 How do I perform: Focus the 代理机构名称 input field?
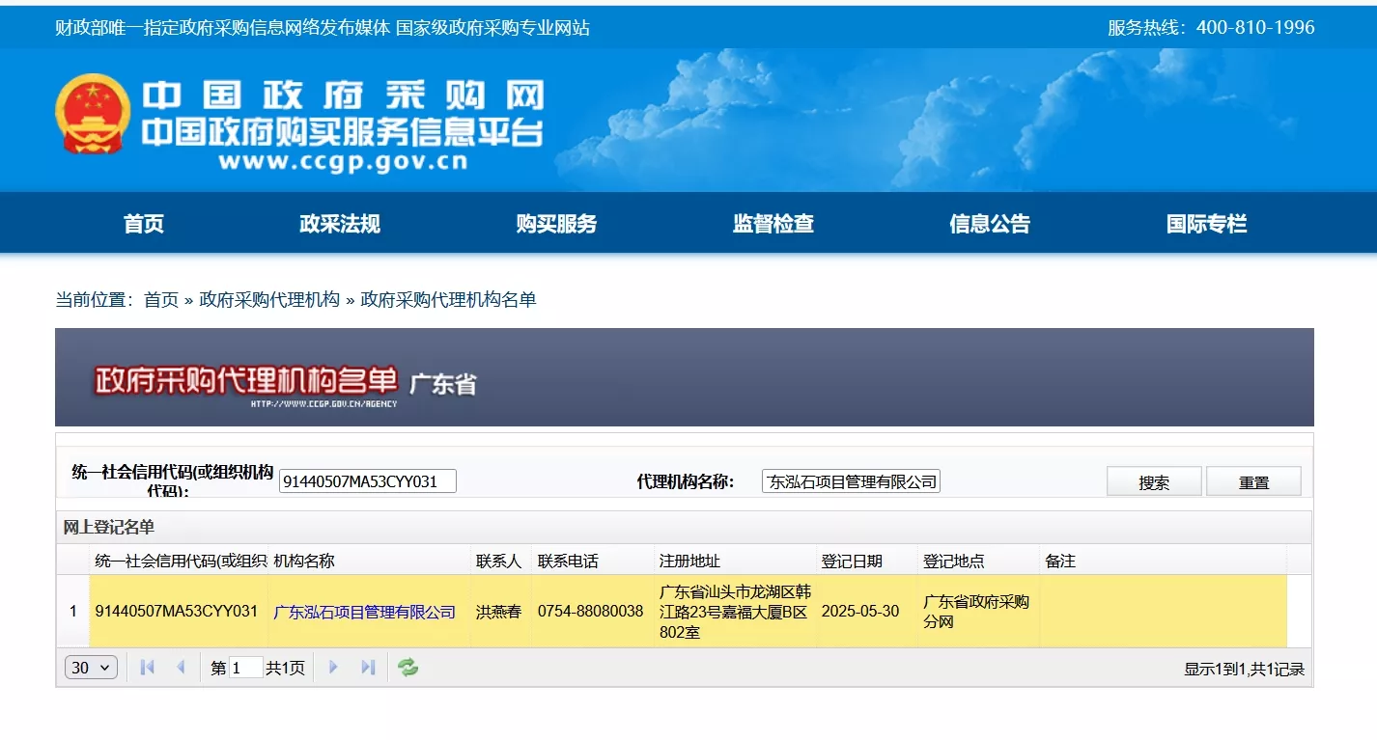tap(851, 481)
